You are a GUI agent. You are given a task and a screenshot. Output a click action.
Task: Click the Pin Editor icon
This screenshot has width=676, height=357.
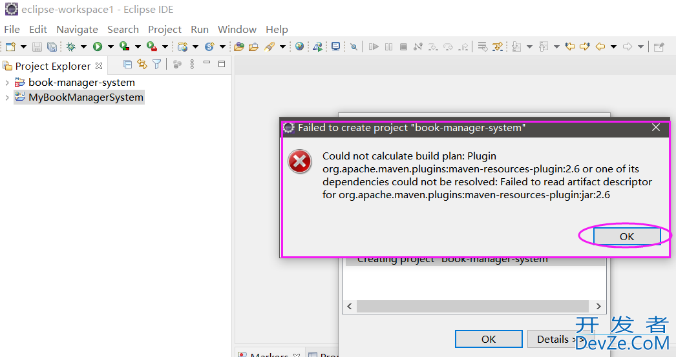pyautogui.click(x=659, y=46)
